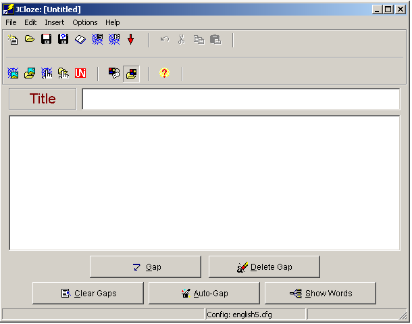Open a file with the yellow folder icon
Image resolution: width=412 pixels, height=324 pixels.
pyautogui.click(x=30, y=39)
